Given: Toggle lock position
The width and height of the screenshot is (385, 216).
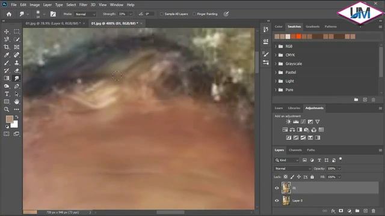Looking at the screenshot, I should (299, 177).
